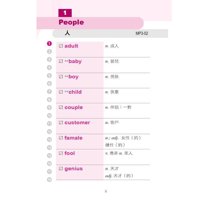Click the gray number 3 circle
This screenshot has width=208, height=208.
tap(49, 60)
